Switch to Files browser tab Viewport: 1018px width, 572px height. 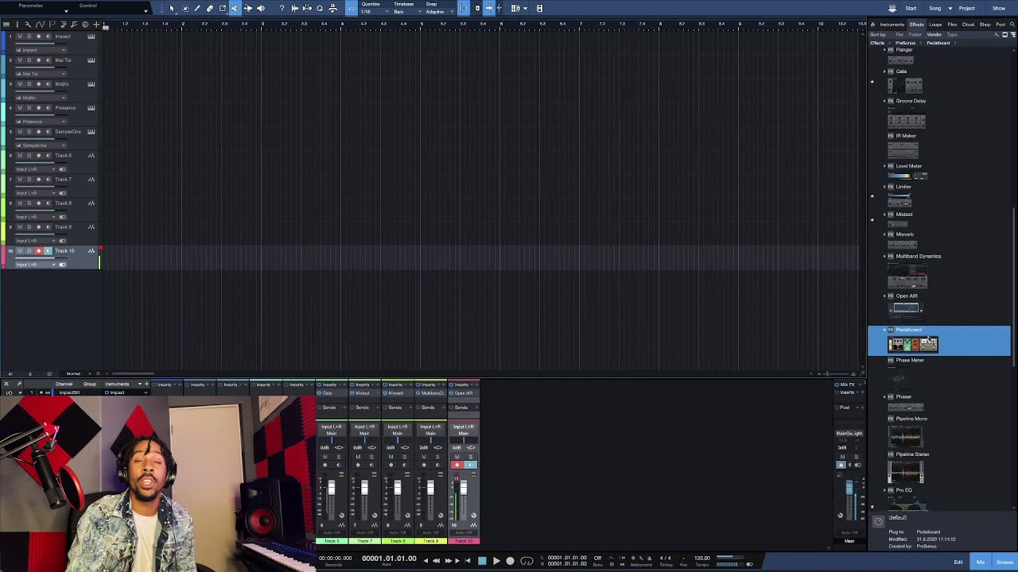click(x=952, y=25)
